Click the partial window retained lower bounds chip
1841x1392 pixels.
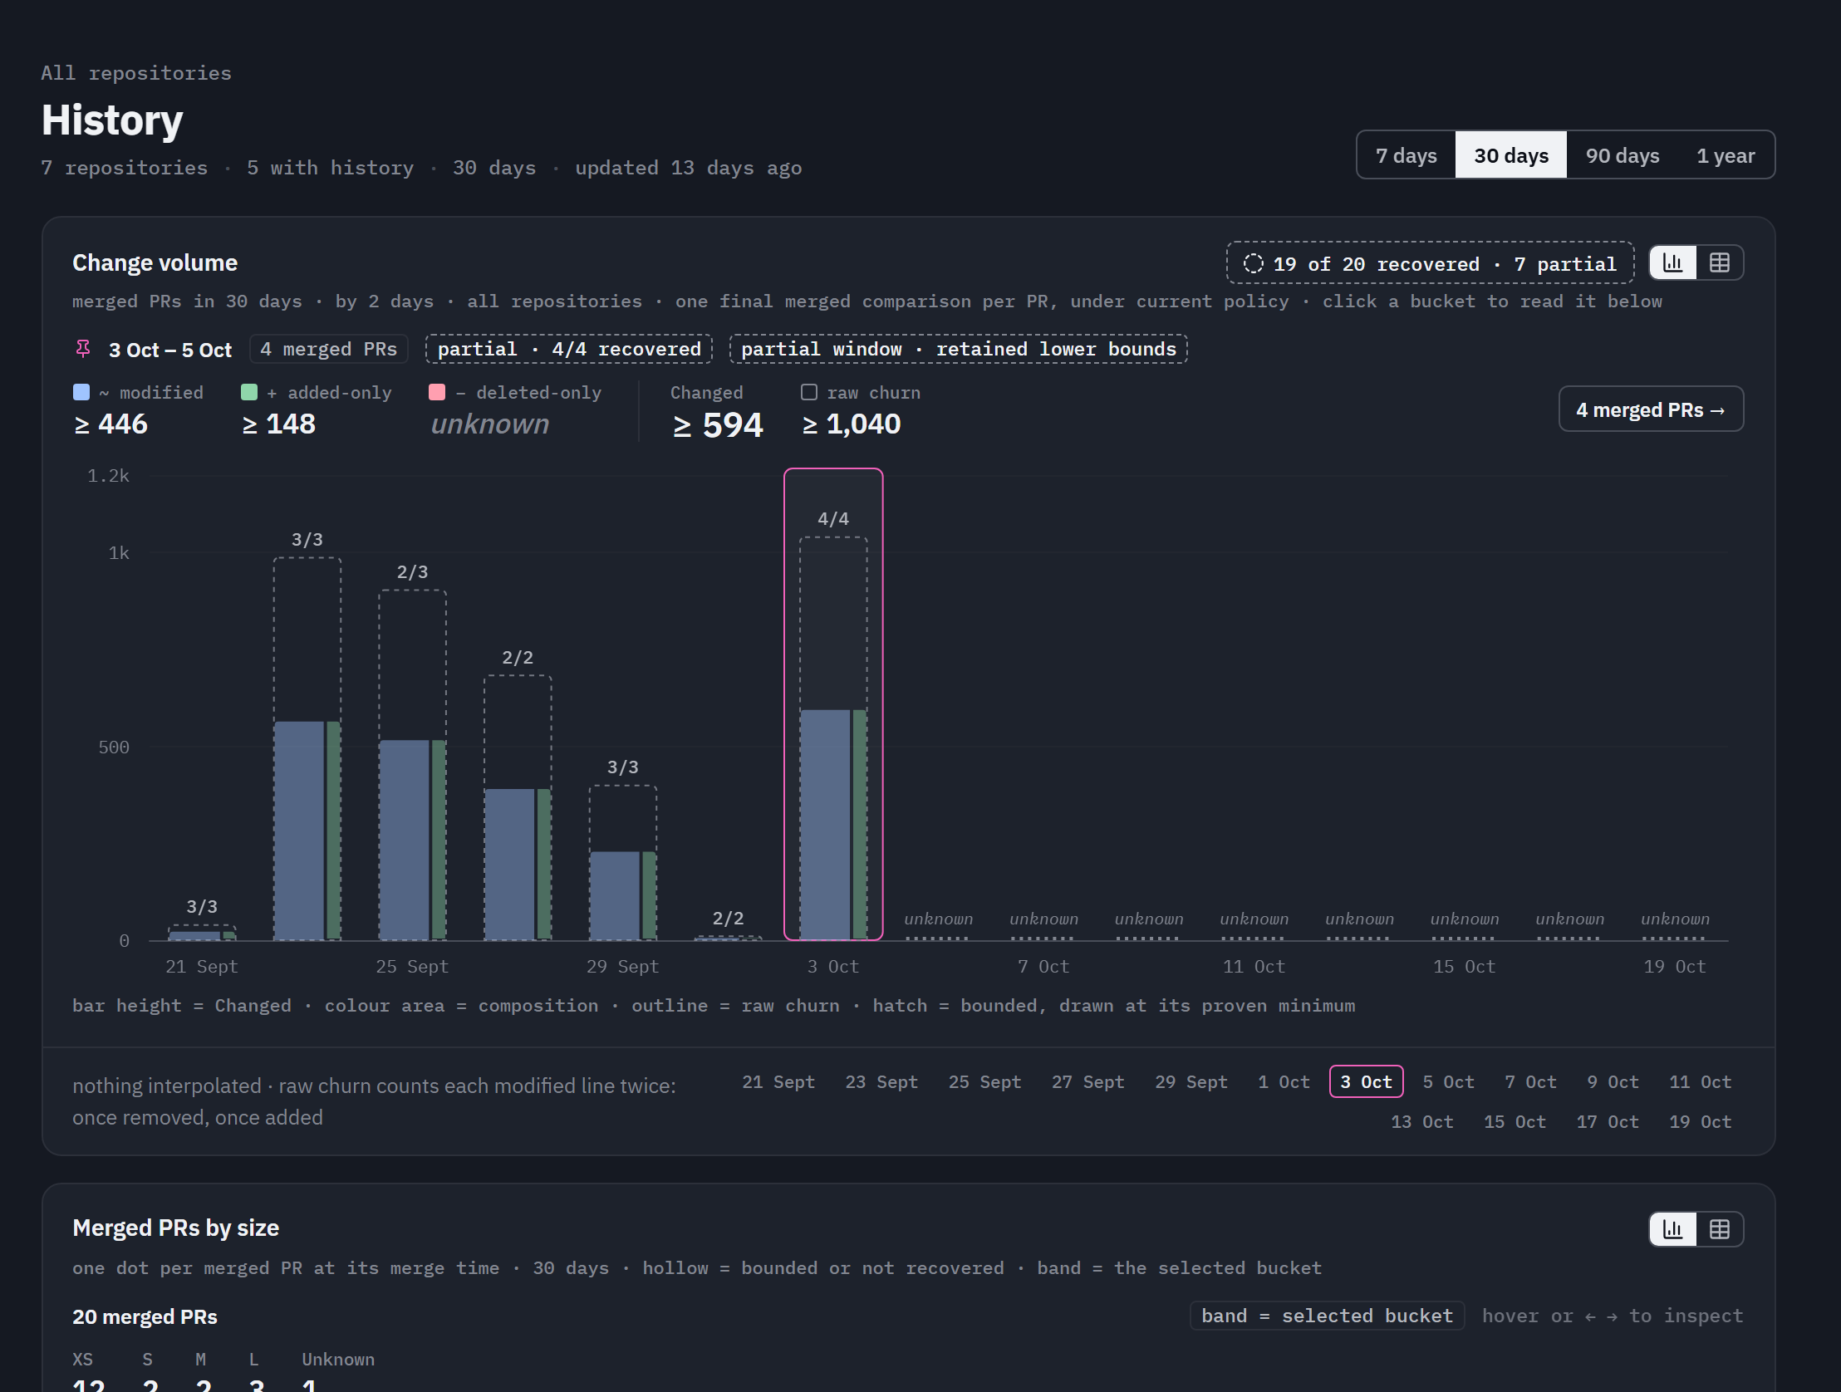pos(958,349)
